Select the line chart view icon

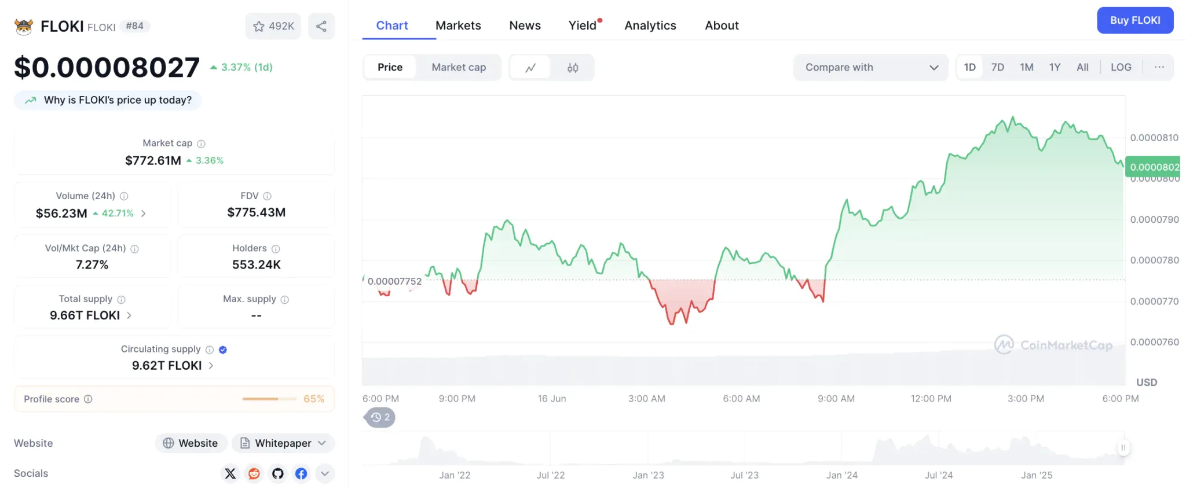pyautogui.click(x=530, y=68)
